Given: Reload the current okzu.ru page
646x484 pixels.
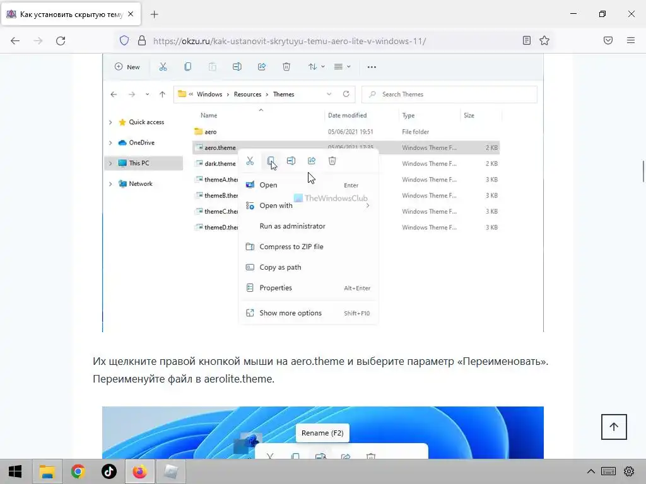Looking at the screenshot, I should (x=61, y=41).
